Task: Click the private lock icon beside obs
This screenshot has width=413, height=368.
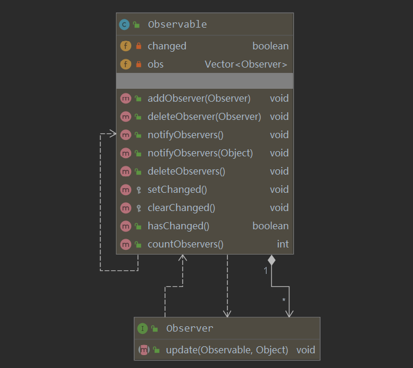Action: [138, 64]
